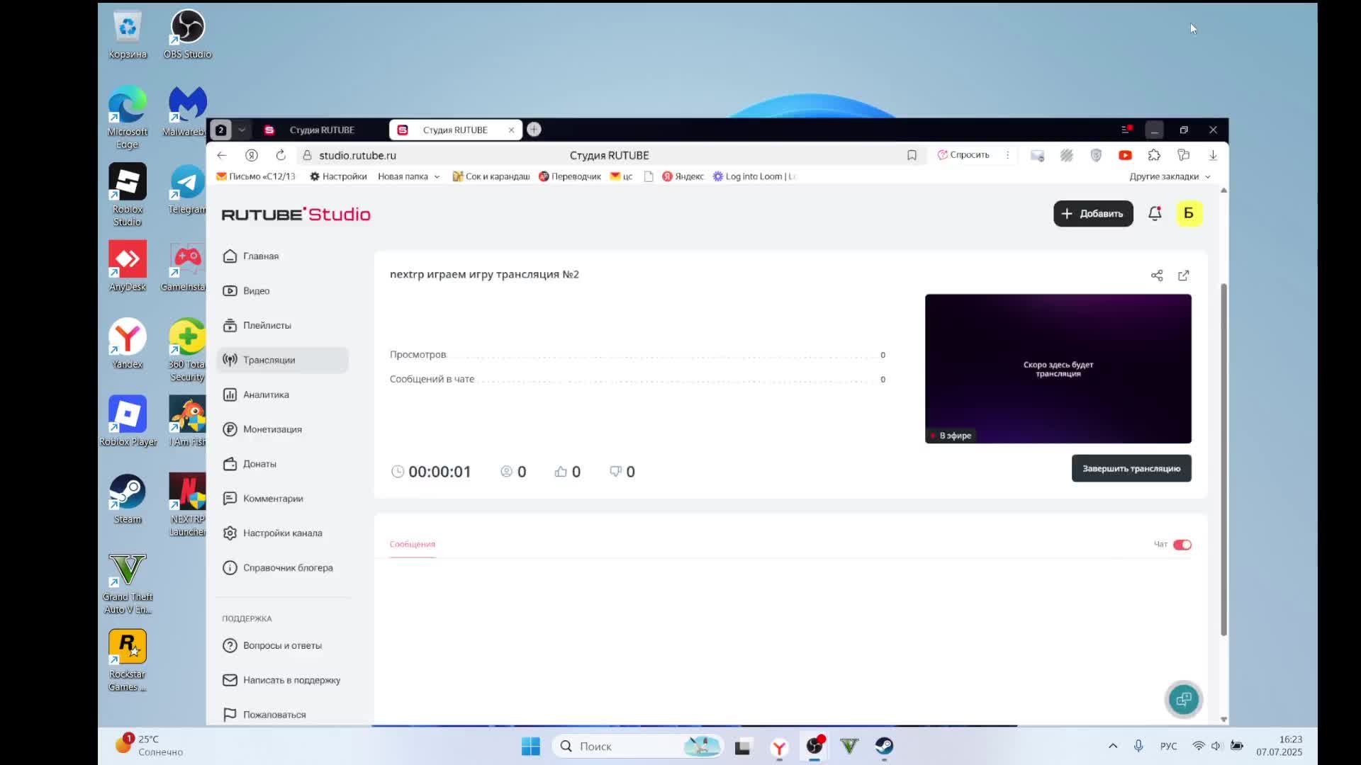
Task: Open Донаты in the sidebar
Action: pos(282,464)
